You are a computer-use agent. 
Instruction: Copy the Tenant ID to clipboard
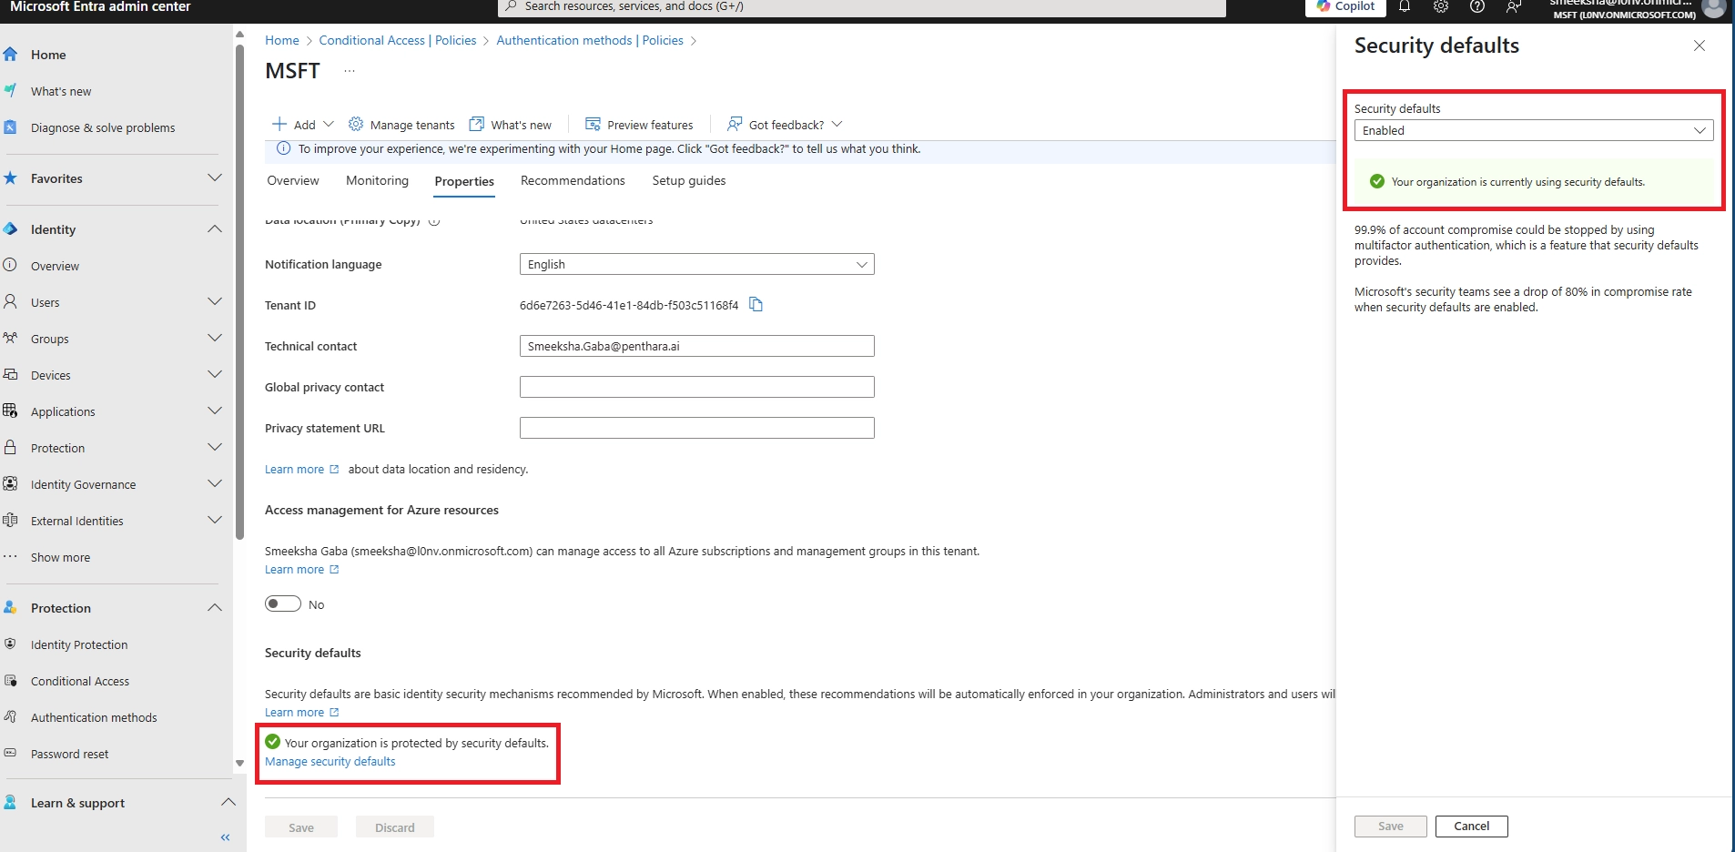coord(756,305)
